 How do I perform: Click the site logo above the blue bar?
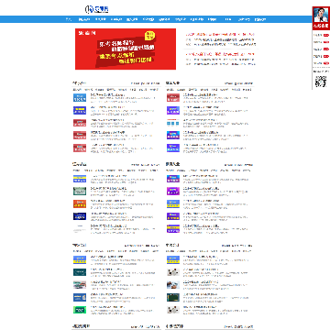pos(97,9)
